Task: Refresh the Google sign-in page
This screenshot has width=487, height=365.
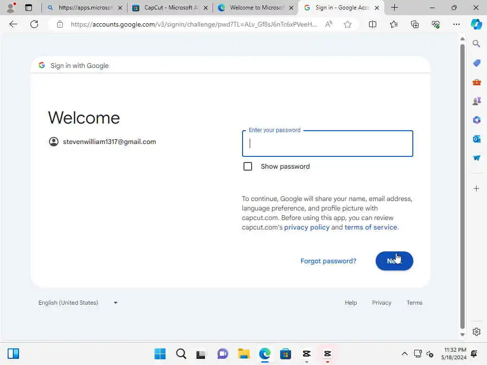Action: (34, 24)
